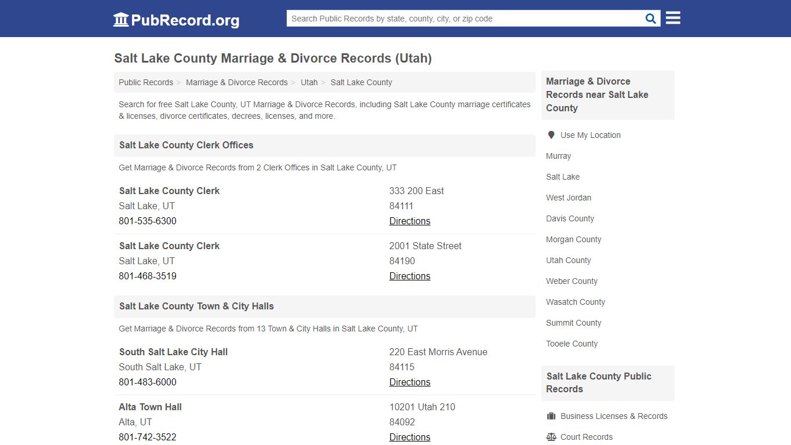Click Use My Location link

click(x=591, y=135)
